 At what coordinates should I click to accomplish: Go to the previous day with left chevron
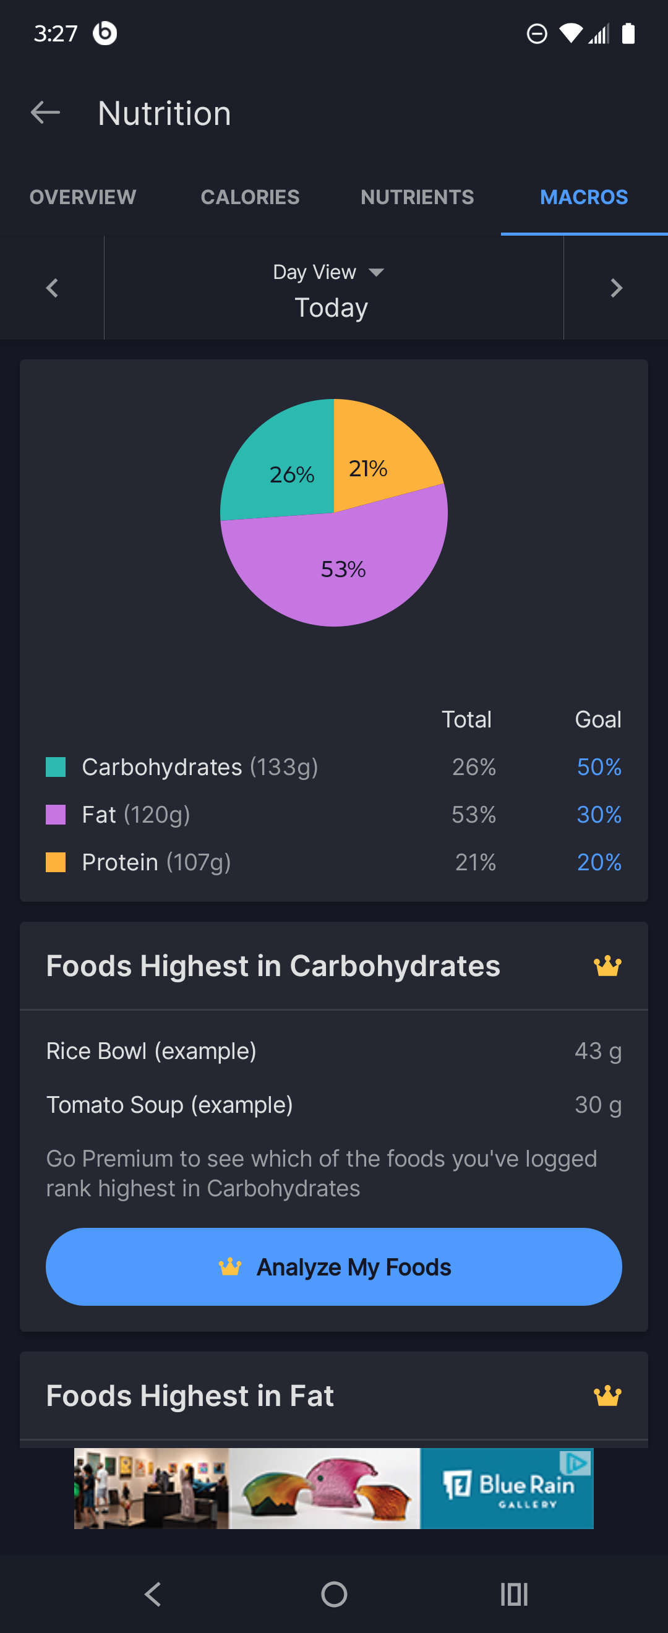pyautogui.click(x=52, y=288)
